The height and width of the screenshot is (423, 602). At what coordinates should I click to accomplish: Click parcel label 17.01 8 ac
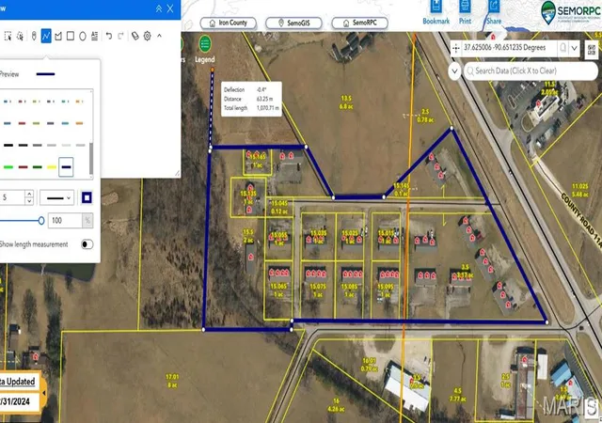172,381
